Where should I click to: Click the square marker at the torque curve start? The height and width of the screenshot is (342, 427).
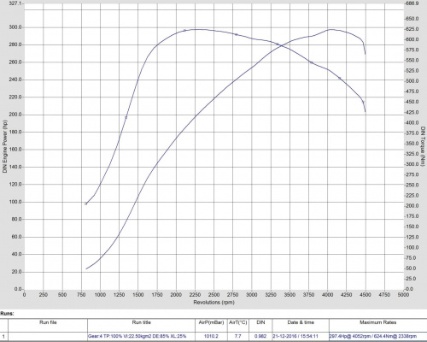coord(85,203)
